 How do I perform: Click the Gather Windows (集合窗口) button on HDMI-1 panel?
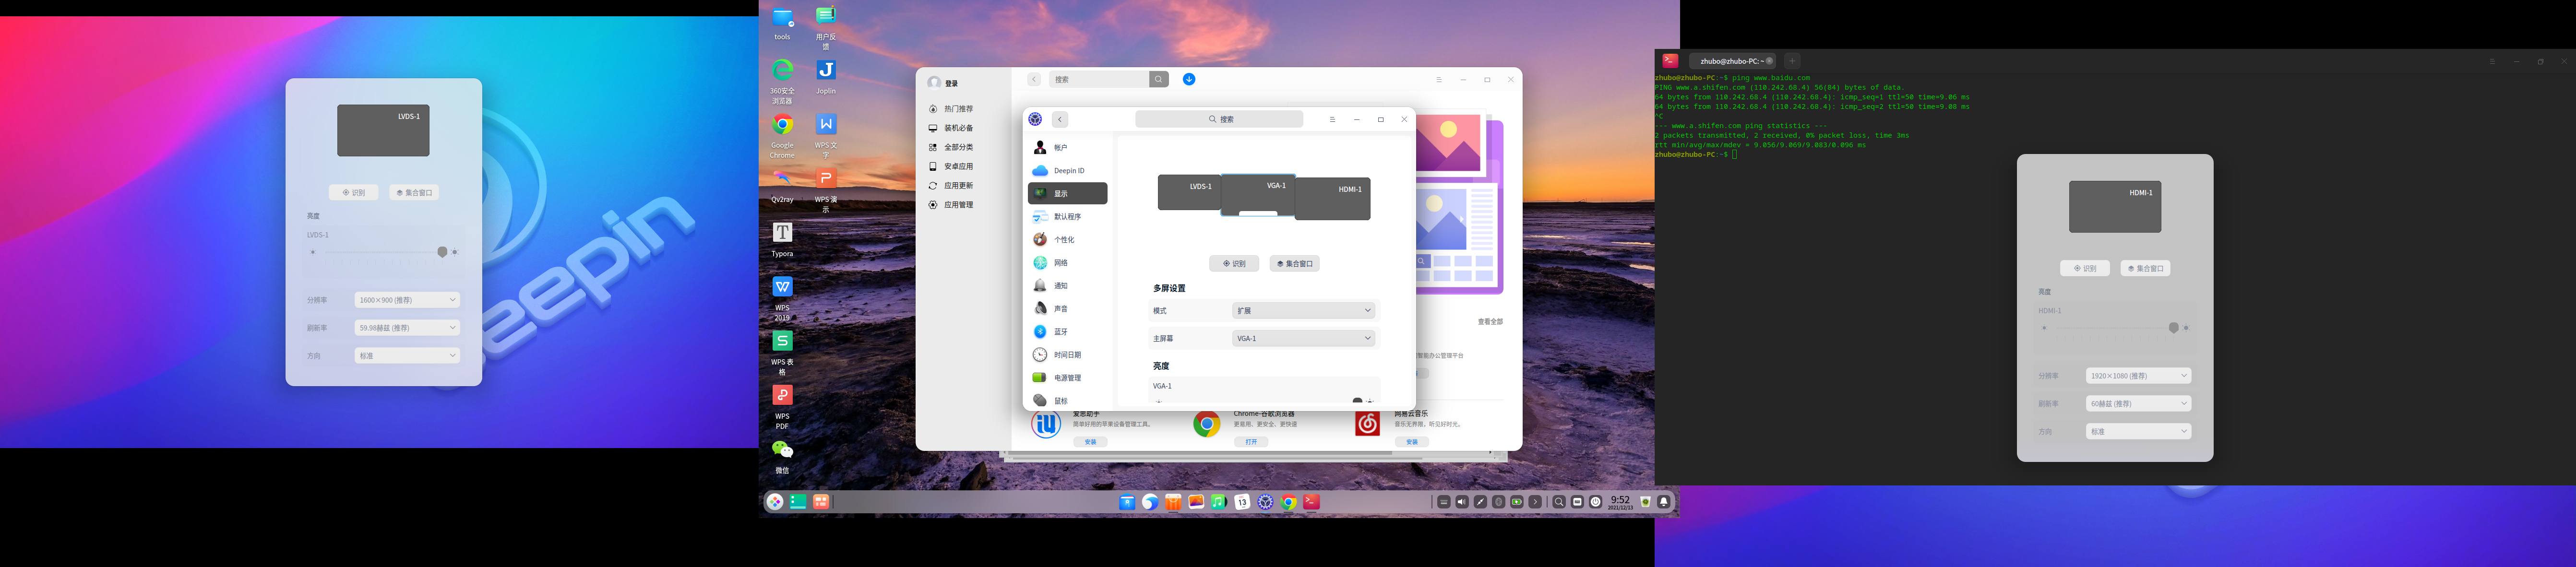tap(2145, 269)
